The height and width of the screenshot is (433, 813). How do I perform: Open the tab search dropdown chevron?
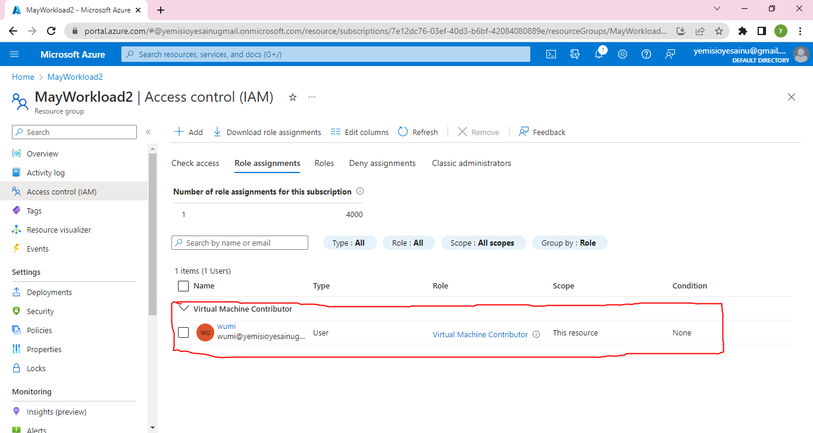(x=717, y=9)
